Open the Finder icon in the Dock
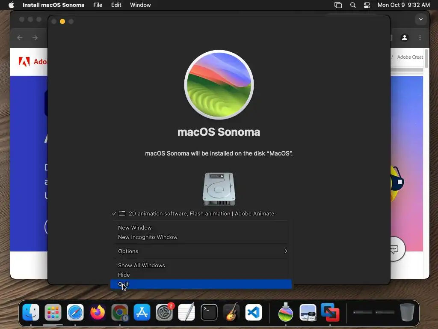This screenshot has height=329, width=438. (31, 312)
